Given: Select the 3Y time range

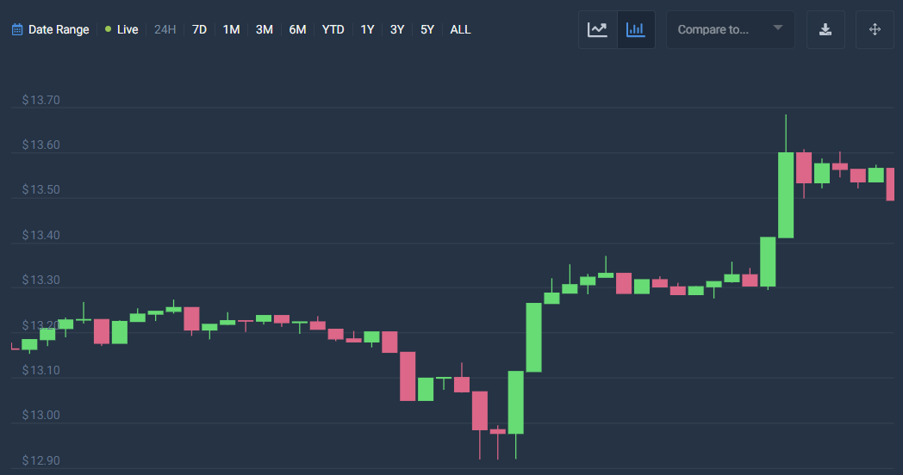Looking at the screenshot, I should 397,29.
